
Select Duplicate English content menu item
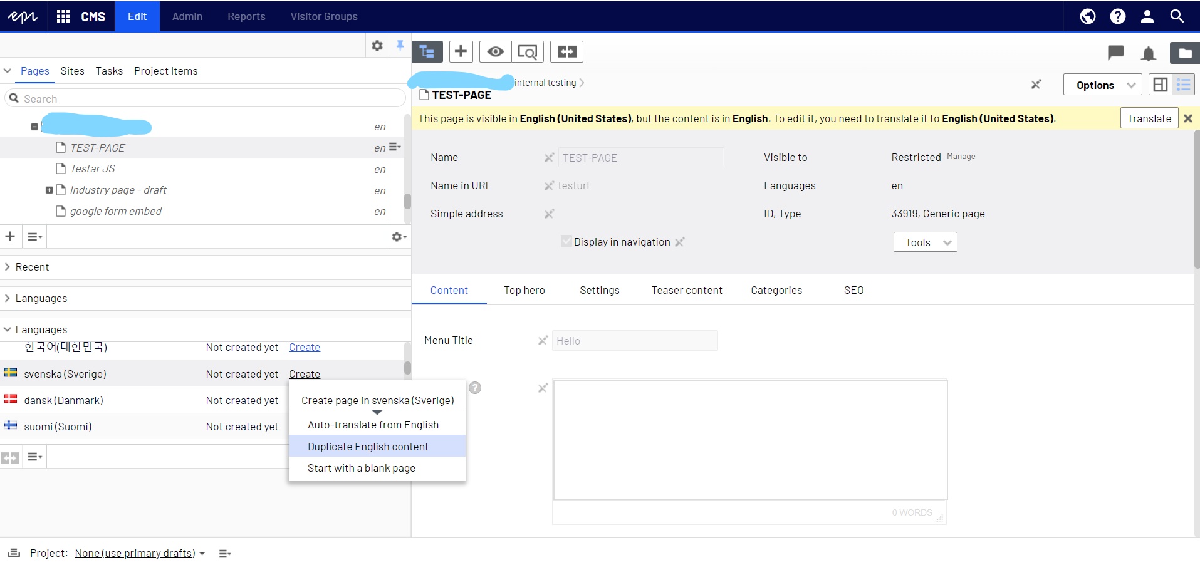point(368,447)
